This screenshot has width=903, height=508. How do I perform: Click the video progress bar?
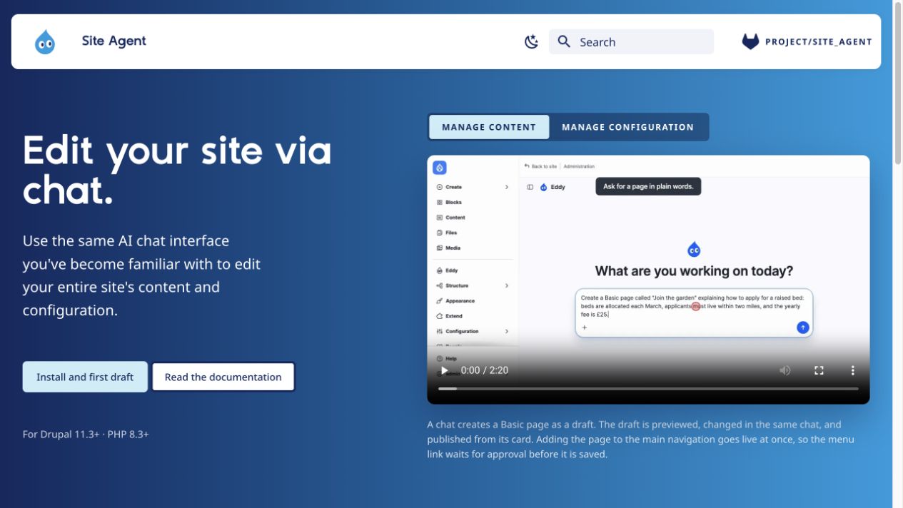[648, 389]
